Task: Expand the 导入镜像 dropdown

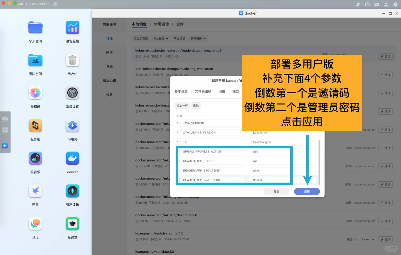Action: [161, 39]
